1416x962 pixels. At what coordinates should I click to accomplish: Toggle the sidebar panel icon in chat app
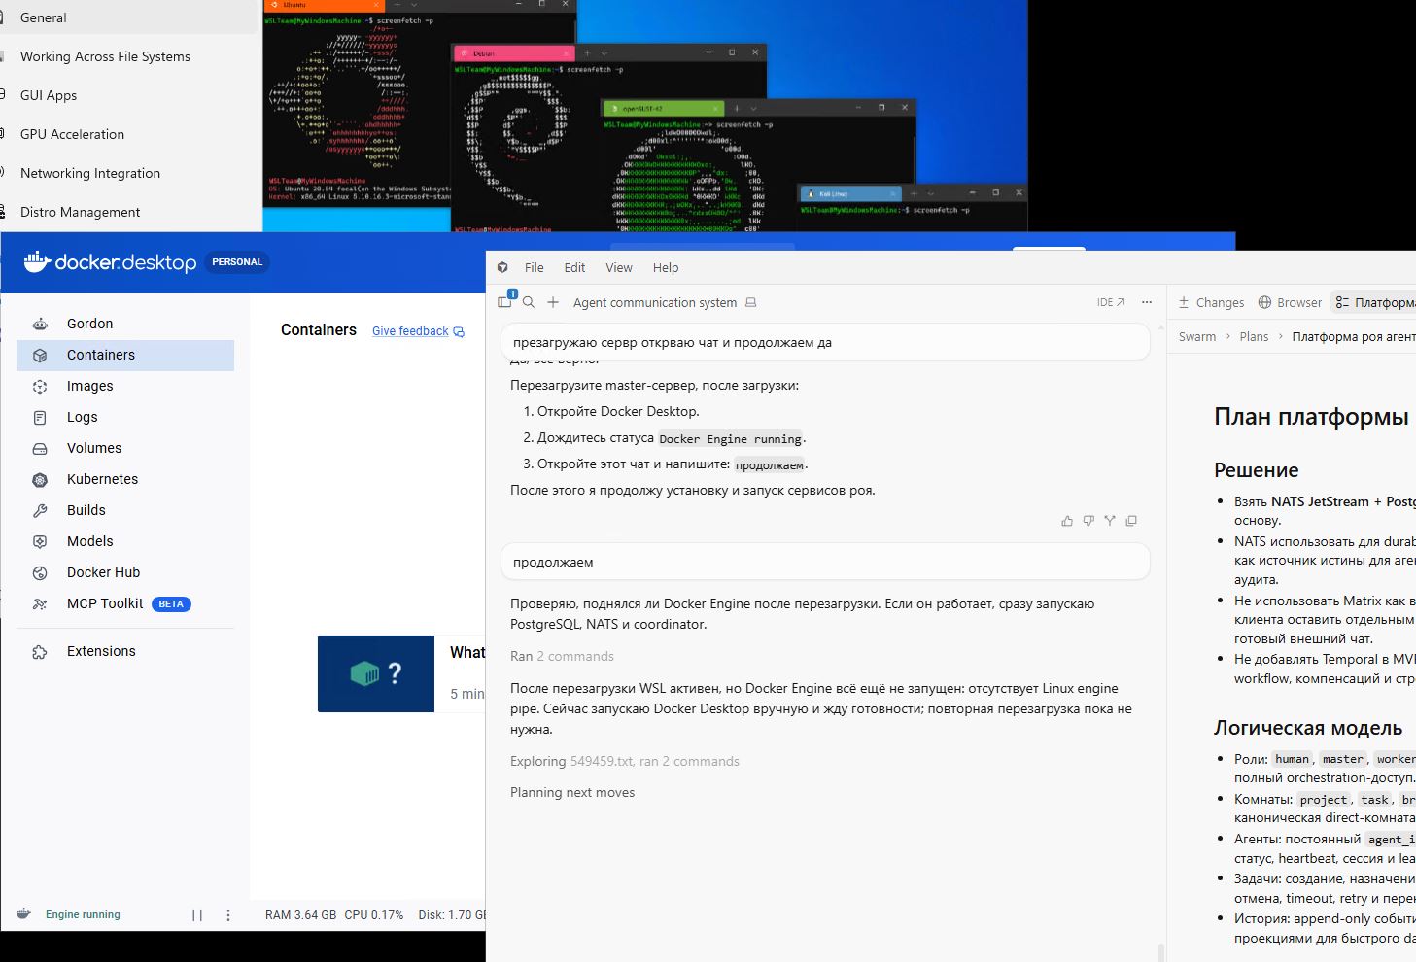point(504,302)
